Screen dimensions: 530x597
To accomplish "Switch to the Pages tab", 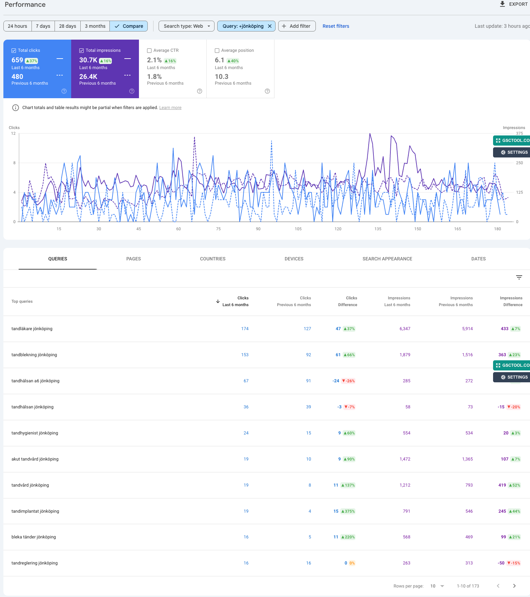I will (x=134, y=259).
